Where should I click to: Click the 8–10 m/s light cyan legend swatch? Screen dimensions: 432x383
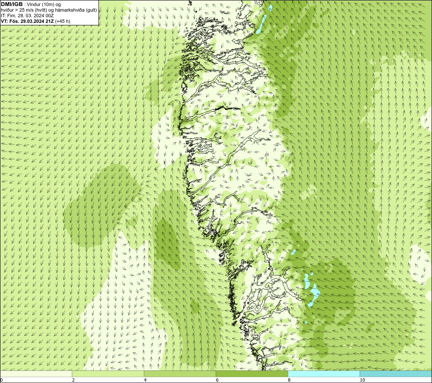pos(324,374)
